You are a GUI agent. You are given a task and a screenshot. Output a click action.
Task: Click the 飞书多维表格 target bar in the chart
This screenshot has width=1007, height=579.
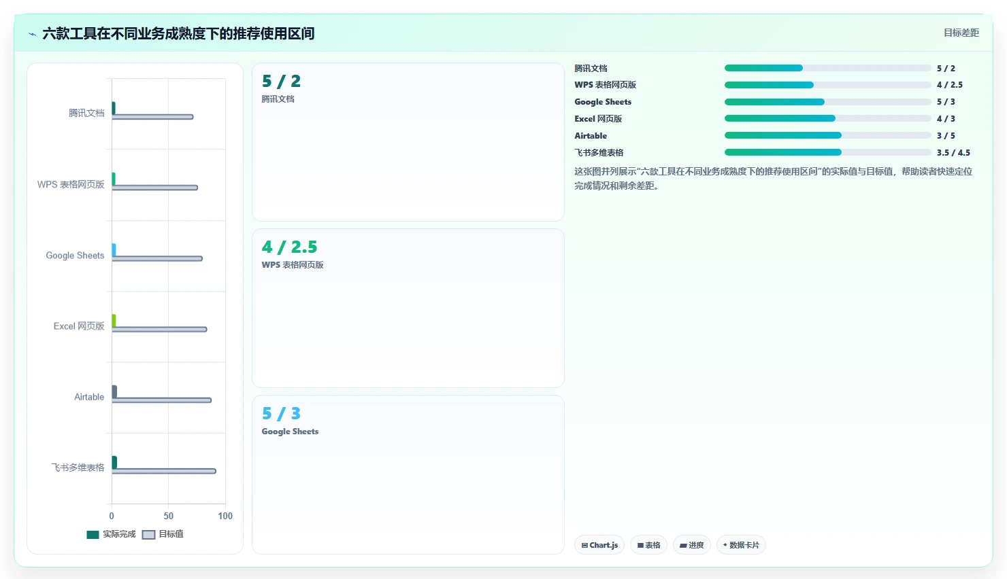pyautogui.click(x=164, y=471)
